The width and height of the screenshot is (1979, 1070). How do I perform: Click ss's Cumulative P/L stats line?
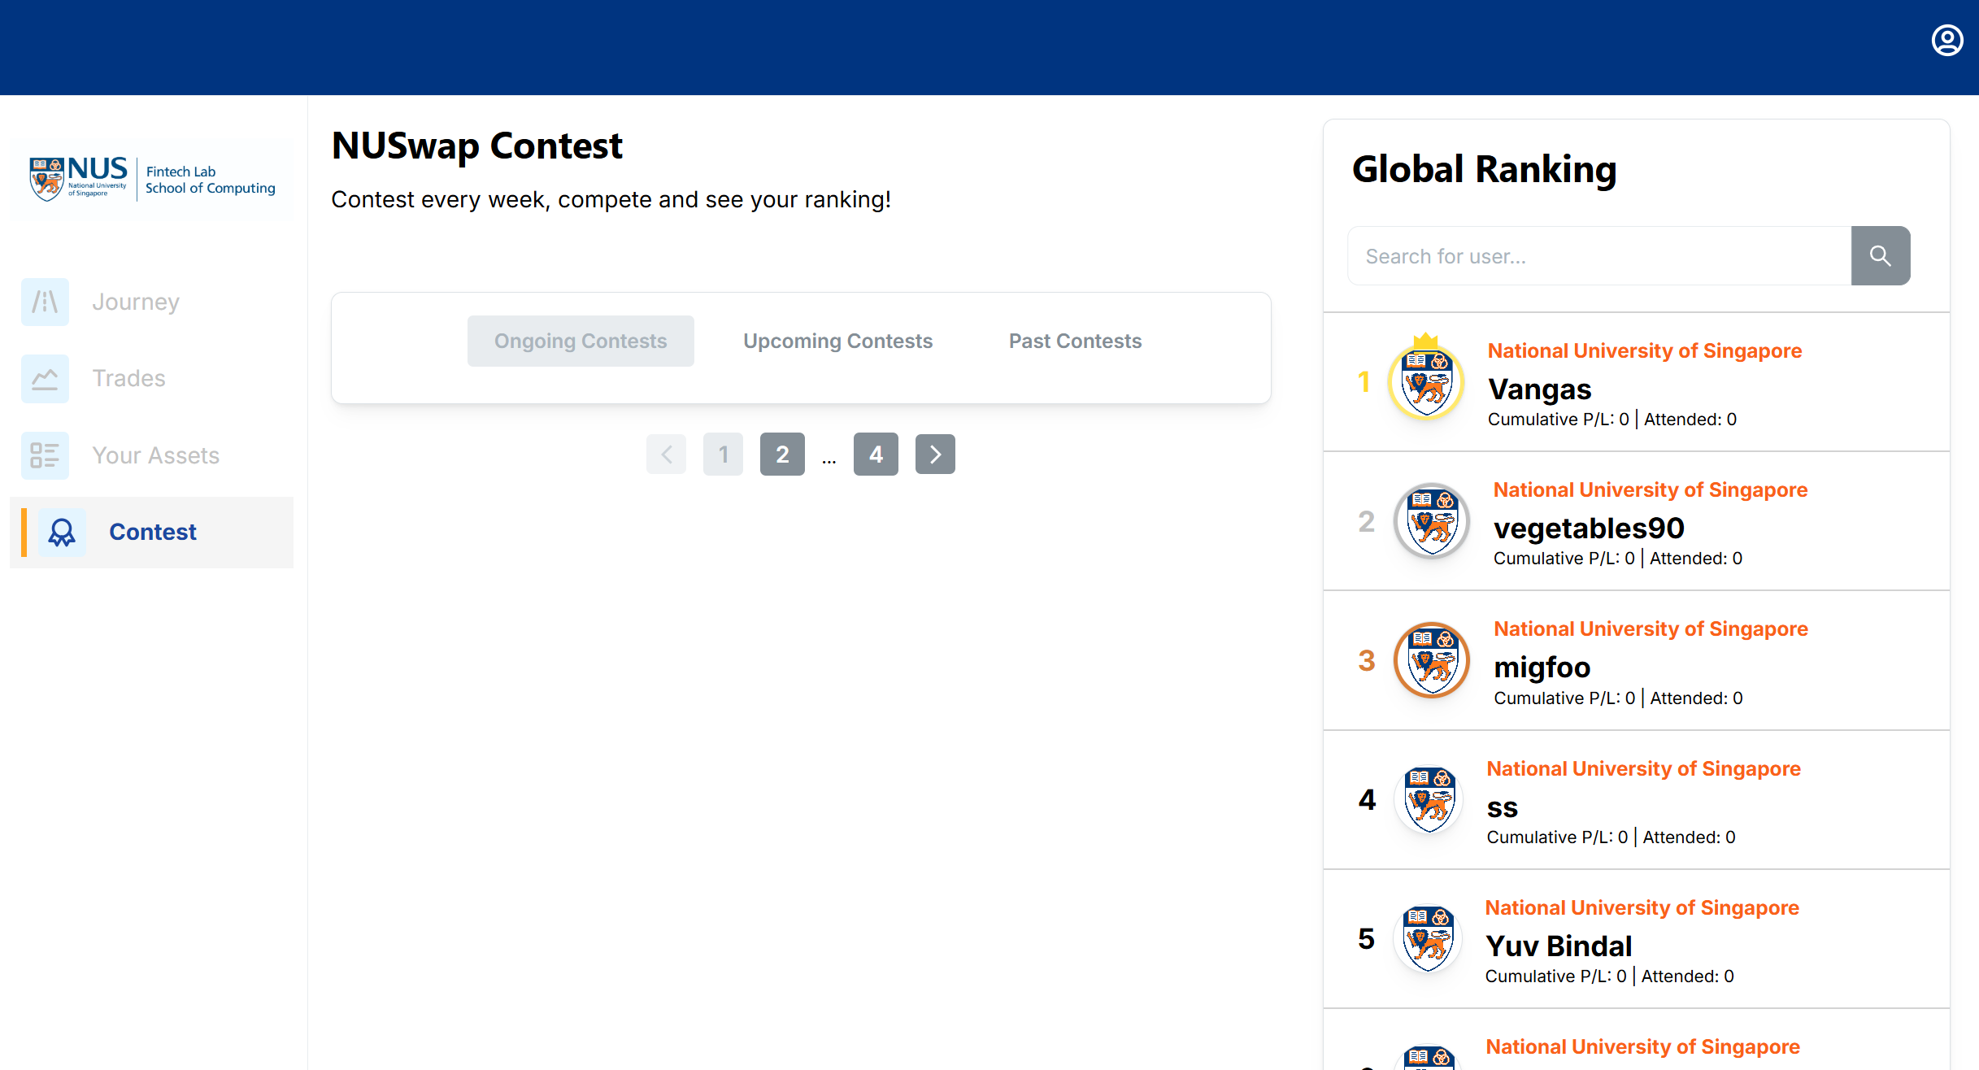tap(1611, 837)
